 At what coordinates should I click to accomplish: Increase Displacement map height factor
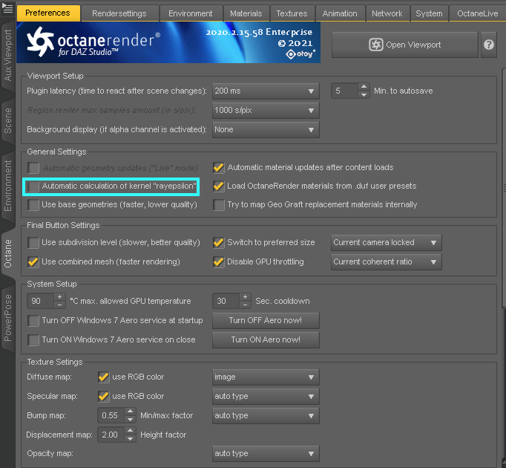[130, 431]
